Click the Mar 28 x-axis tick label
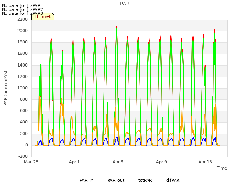 [x=31, y=162]
